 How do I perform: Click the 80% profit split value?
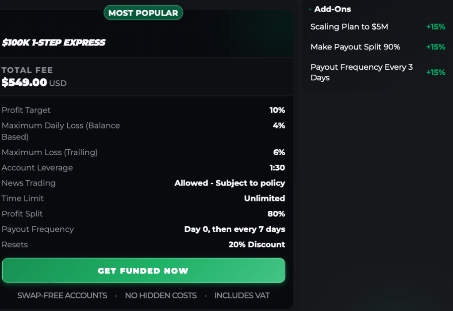coord(276,214)
